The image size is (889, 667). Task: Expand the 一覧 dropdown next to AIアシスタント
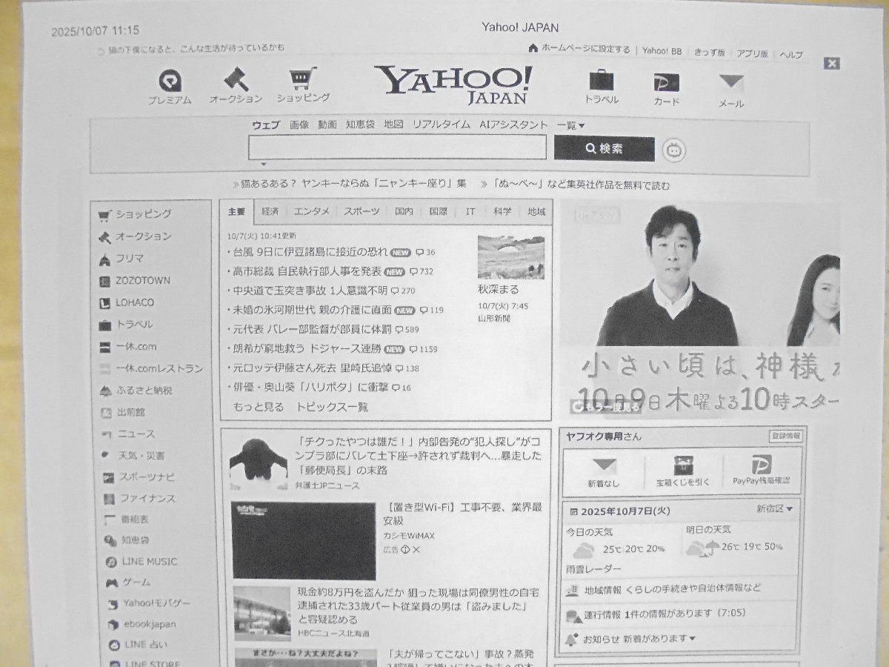click(x=570, y=126)
